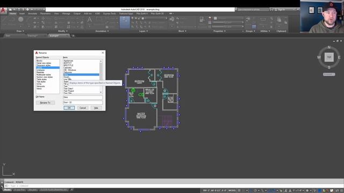This screenshot has width=344, height=193.
Task: Add a new drawing tab with plus icon
Action: 73,36
